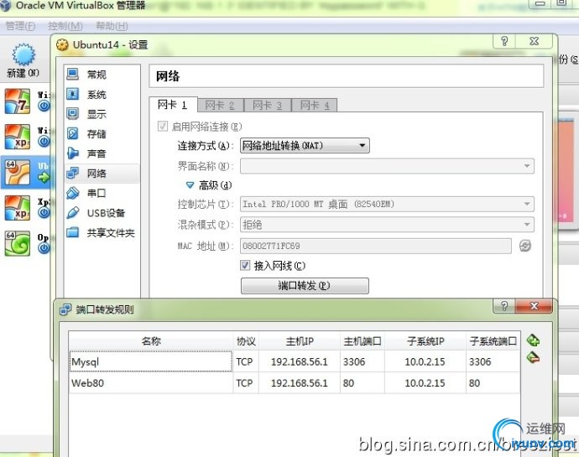Select the Windows 7 VM icon in the list
The width and height of the screenshot is (579, 457).
point(17,101)
